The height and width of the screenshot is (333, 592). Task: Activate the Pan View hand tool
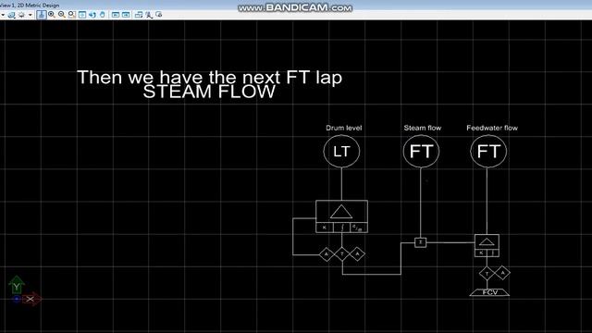point(103,15)
